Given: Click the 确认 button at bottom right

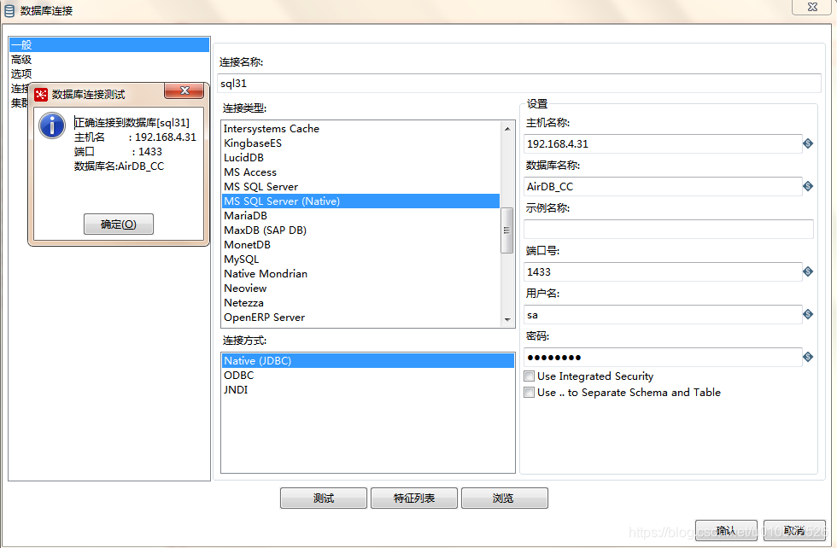Looking at the screenshot, I should pyautogui.click(x=726, y=530).
